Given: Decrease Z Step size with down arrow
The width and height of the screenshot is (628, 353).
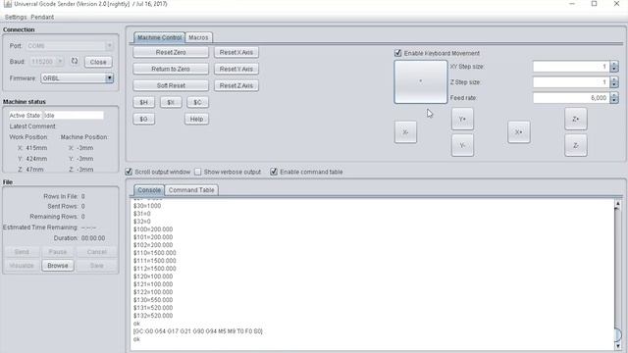Looking at the screenshot, I should (614, 85).
